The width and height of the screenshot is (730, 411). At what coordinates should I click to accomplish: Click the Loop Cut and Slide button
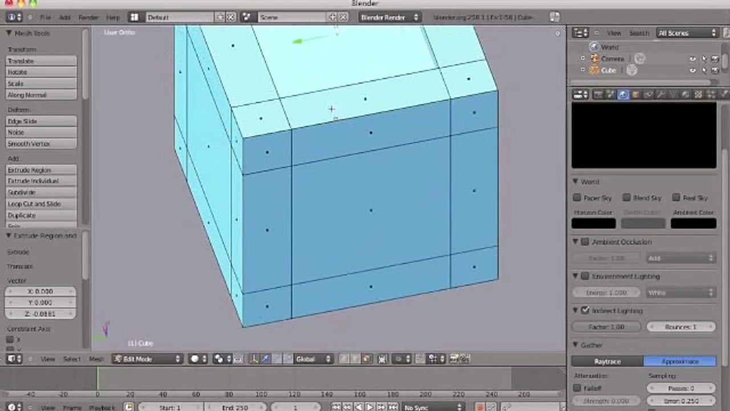[41, 204]
